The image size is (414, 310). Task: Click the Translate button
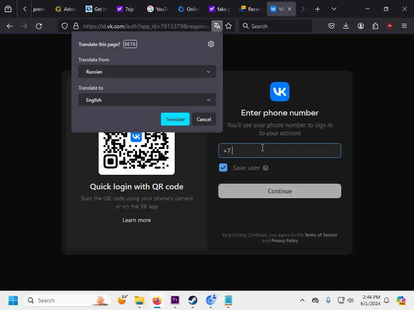(175, 119)
